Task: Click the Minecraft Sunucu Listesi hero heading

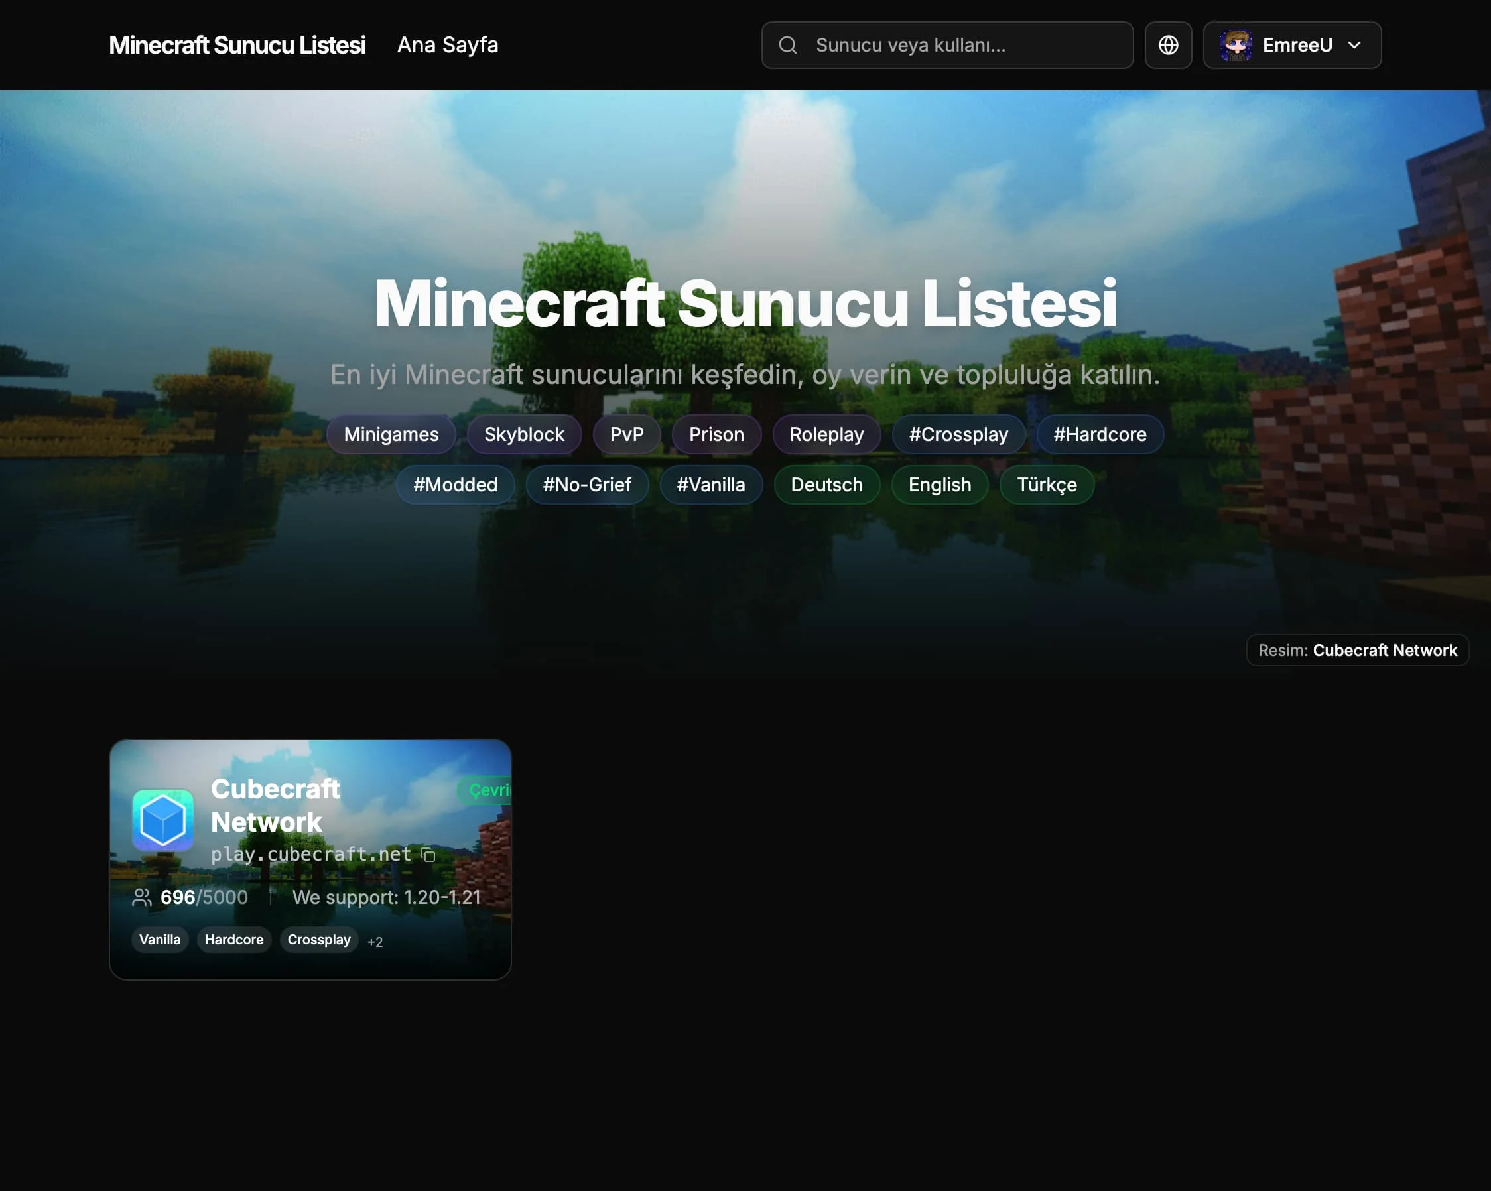Action: [x=745, y=302]
